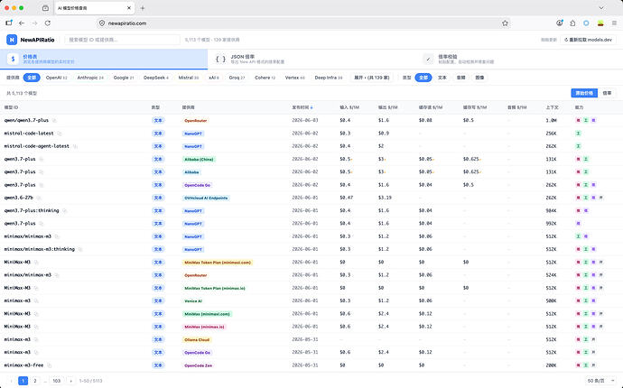
Task: Open the 倍率校验 tab
Action: (519, 60)
